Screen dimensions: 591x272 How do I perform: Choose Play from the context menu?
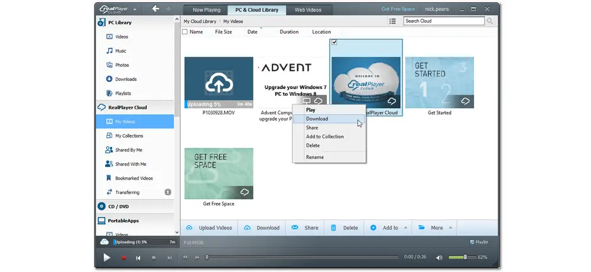(x=329, y=110)
